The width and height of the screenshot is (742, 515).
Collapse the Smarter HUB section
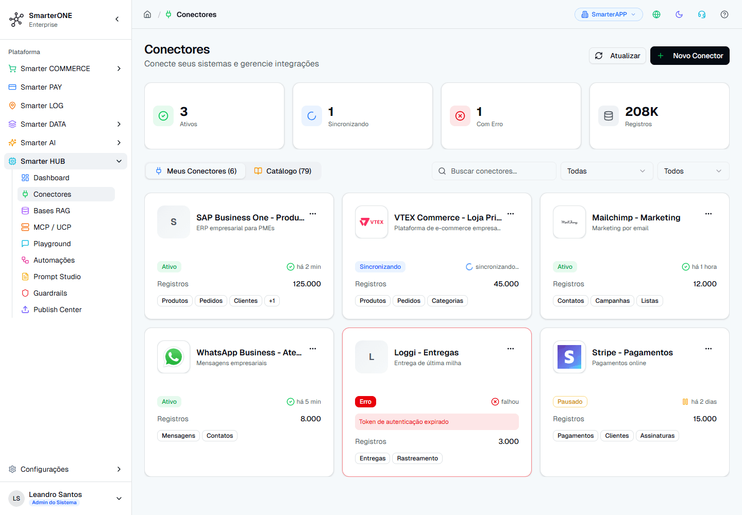tap(119, 161)
